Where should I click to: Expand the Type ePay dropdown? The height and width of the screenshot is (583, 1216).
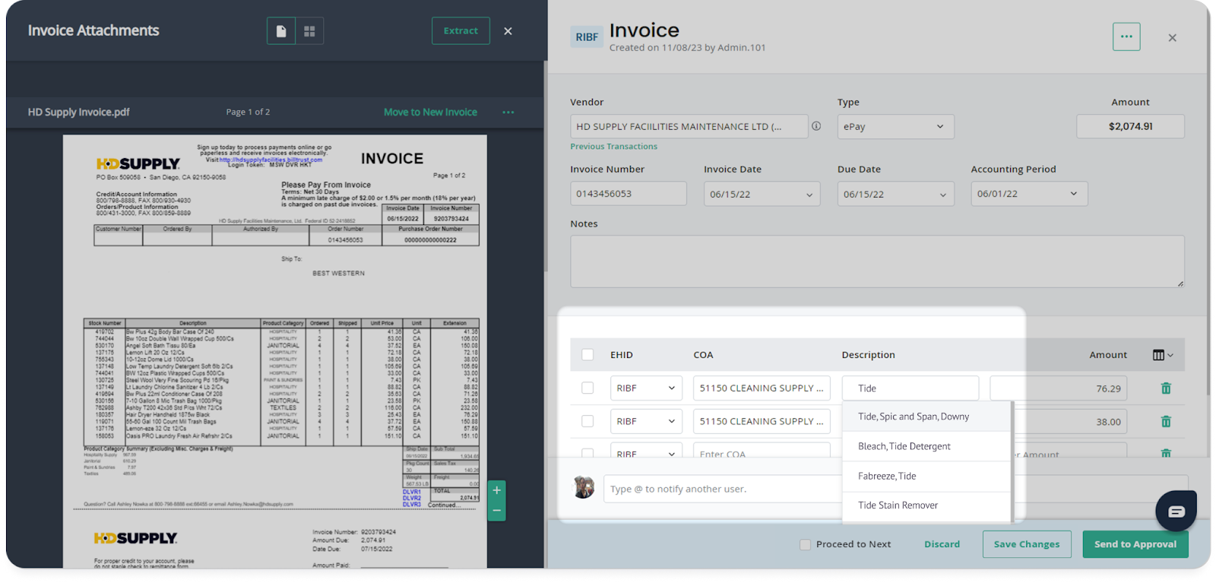[895, 127]
